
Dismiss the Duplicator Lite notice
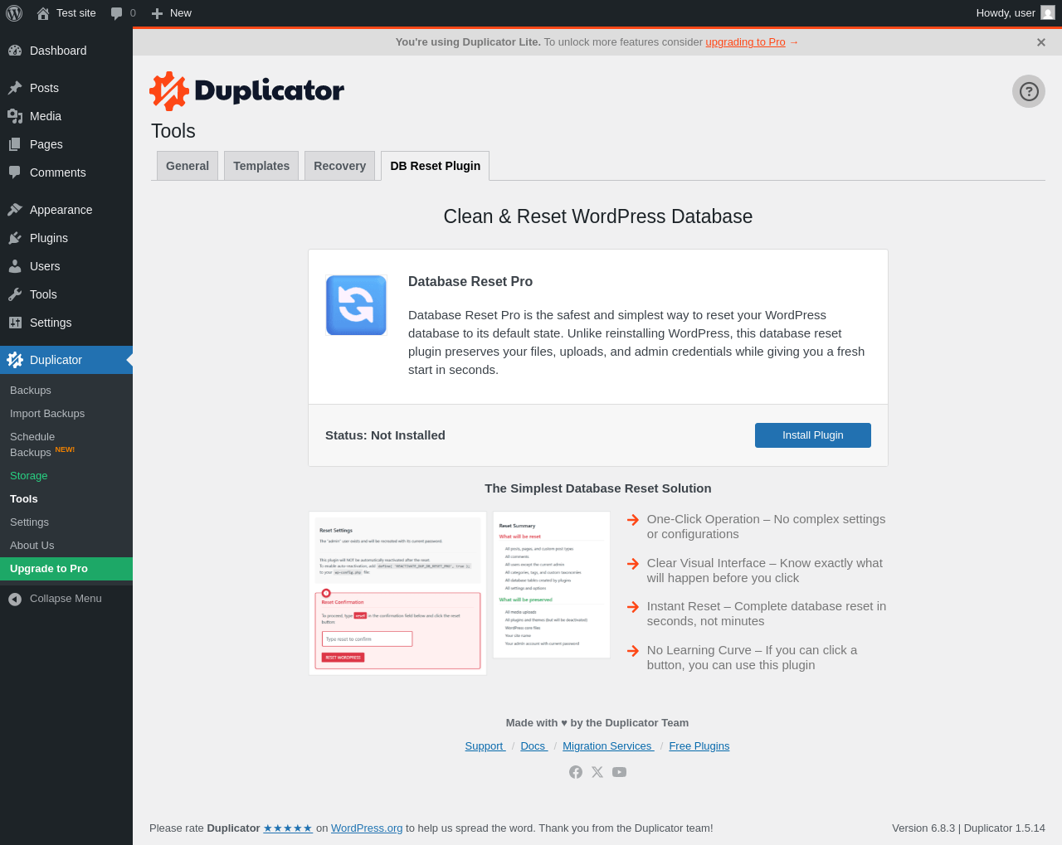[1041, 42]
